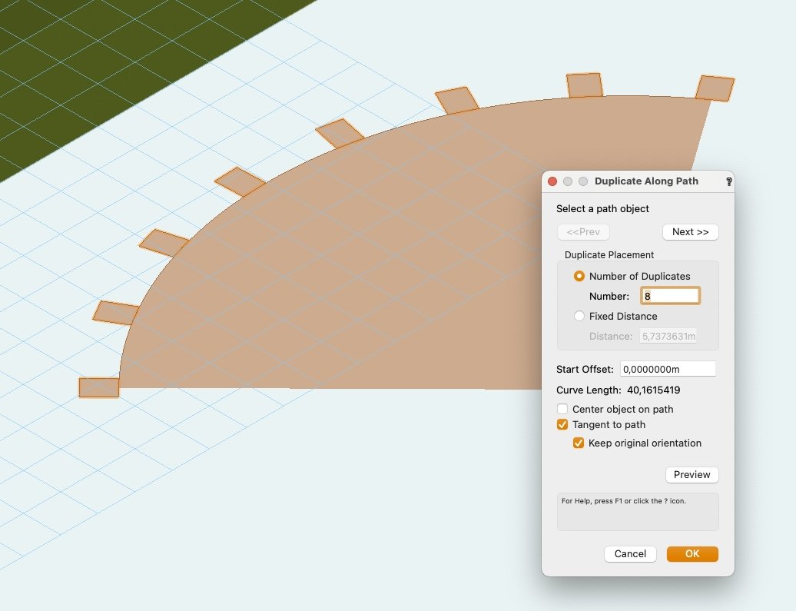The width and height of the screenshot is (796, 611).
Task: Click the question mark help icon
Action: point(728,182)
